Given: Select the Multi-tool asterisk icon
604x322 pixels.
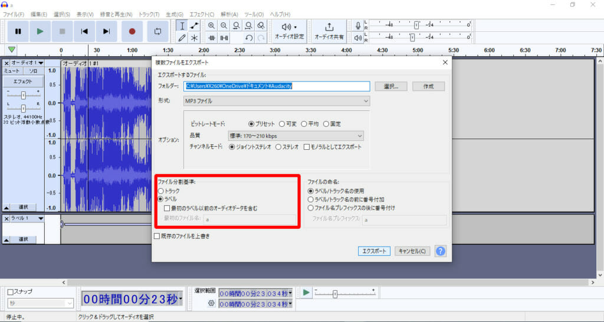Looking at the screenshot, I should point(194,38).
